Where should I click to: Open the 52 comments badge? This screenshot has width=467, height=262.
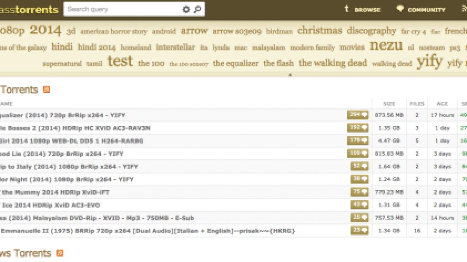click(x=359, y=167)
